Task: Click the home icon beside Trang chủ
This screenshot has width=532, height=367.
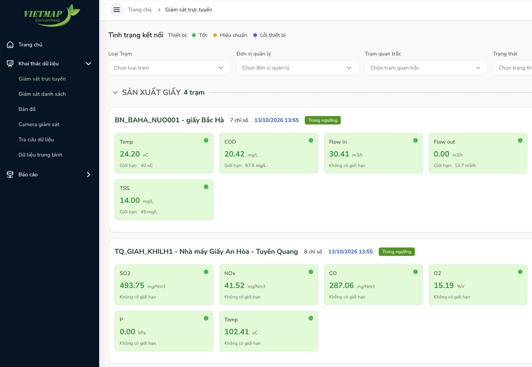Action: point(10,44)
